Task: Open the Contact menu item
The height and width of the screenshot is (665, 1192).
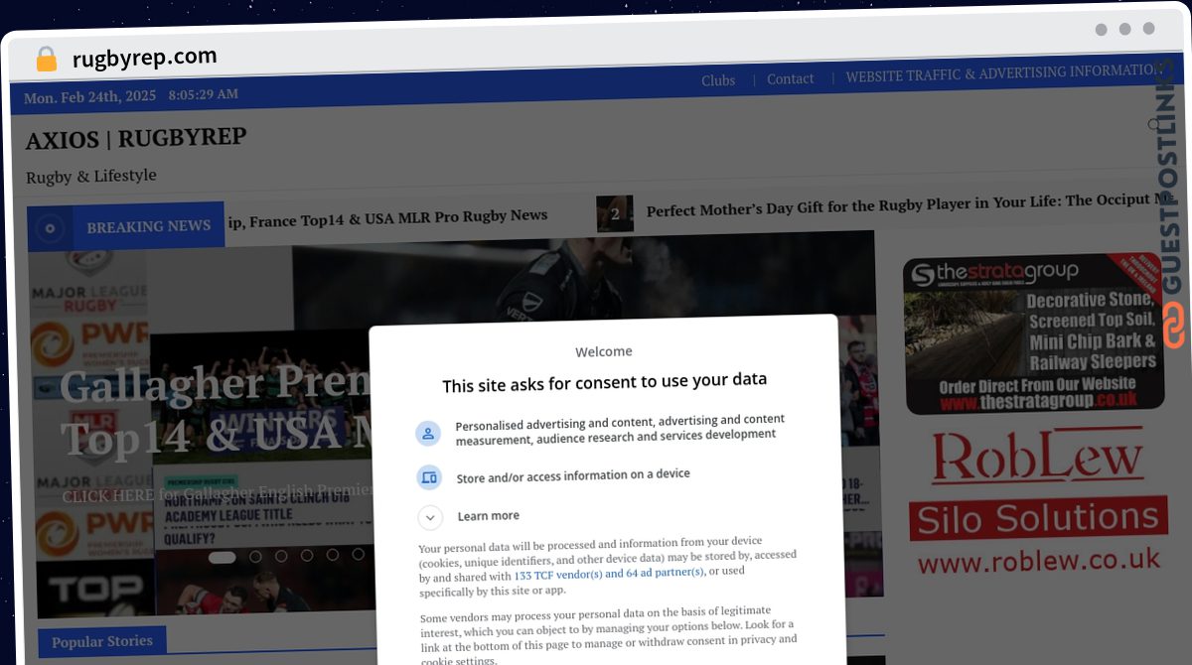Action: pyautogui.click(x=791, y=78)
